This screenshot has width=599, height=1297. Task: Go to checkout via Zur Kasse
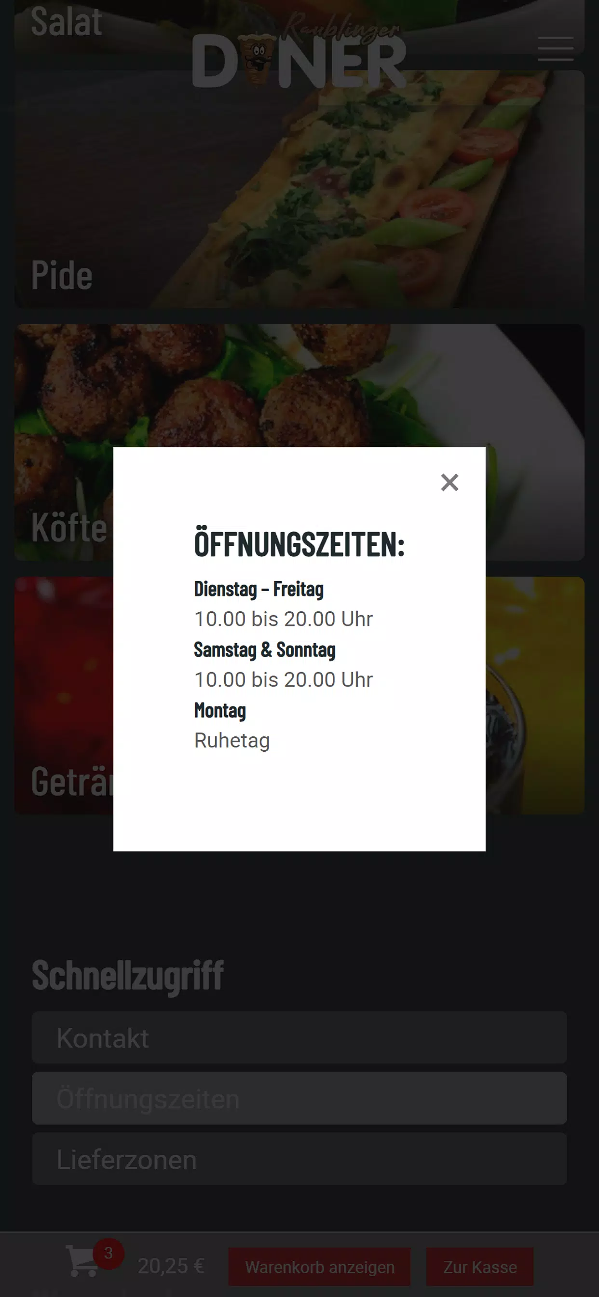pos(480,1266)
